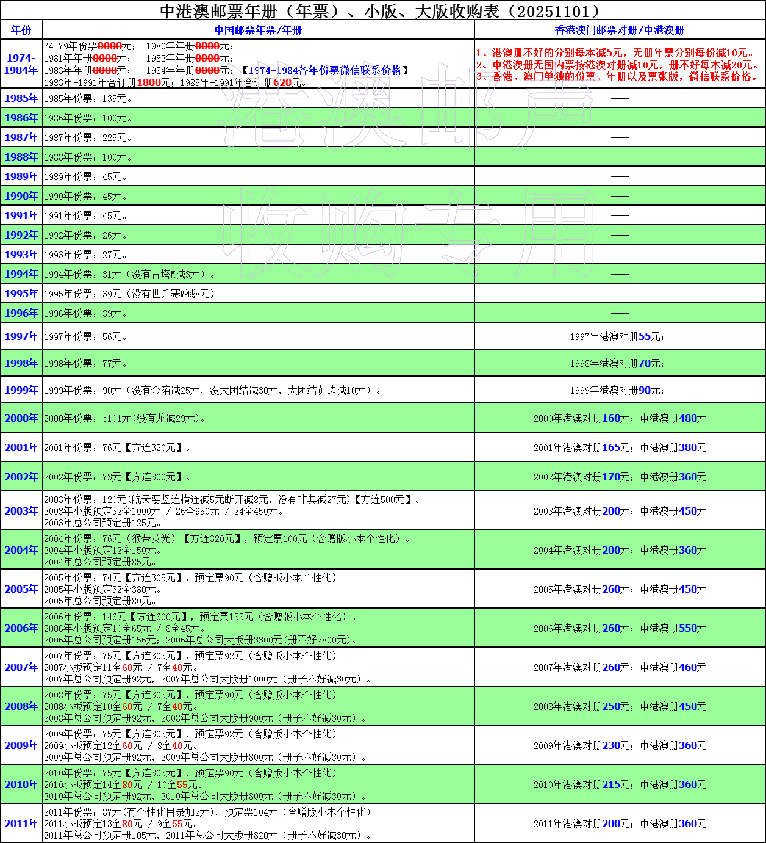Select the 1974-1984年 year cell
The height and width of the screenshot is (843, 766).
[x=21, y=64]
